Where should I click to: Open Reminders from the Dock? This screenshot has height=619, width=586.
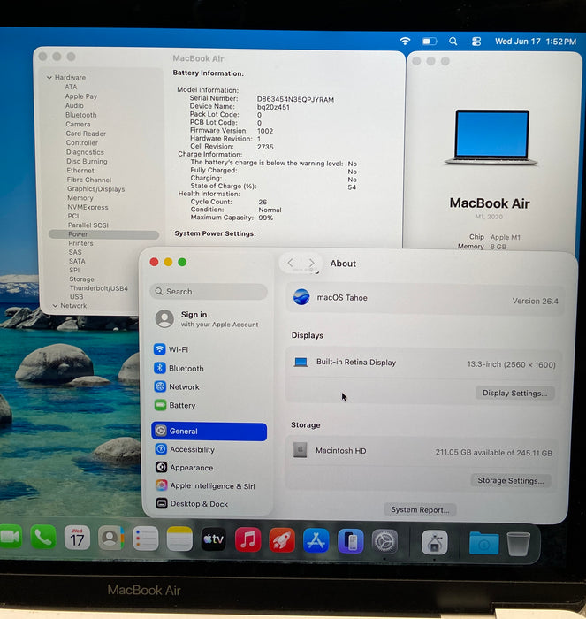pos(145,539)
